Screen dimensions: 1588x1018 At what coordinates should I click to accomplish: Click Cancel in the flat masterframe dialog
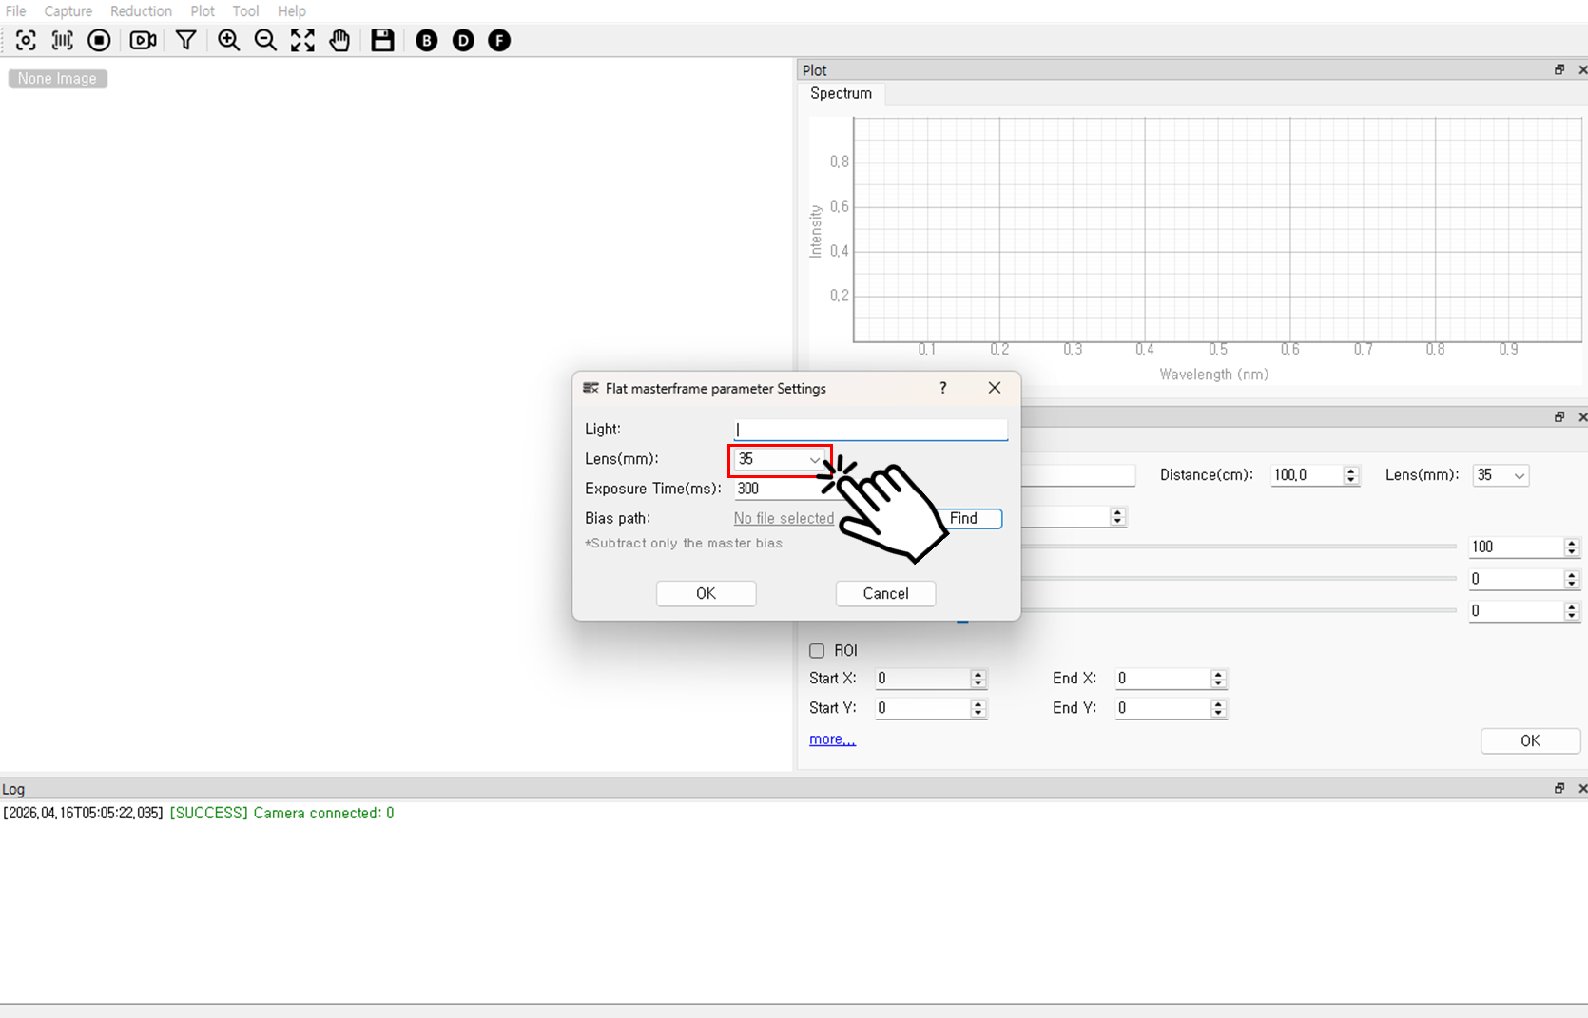[885, 593]
